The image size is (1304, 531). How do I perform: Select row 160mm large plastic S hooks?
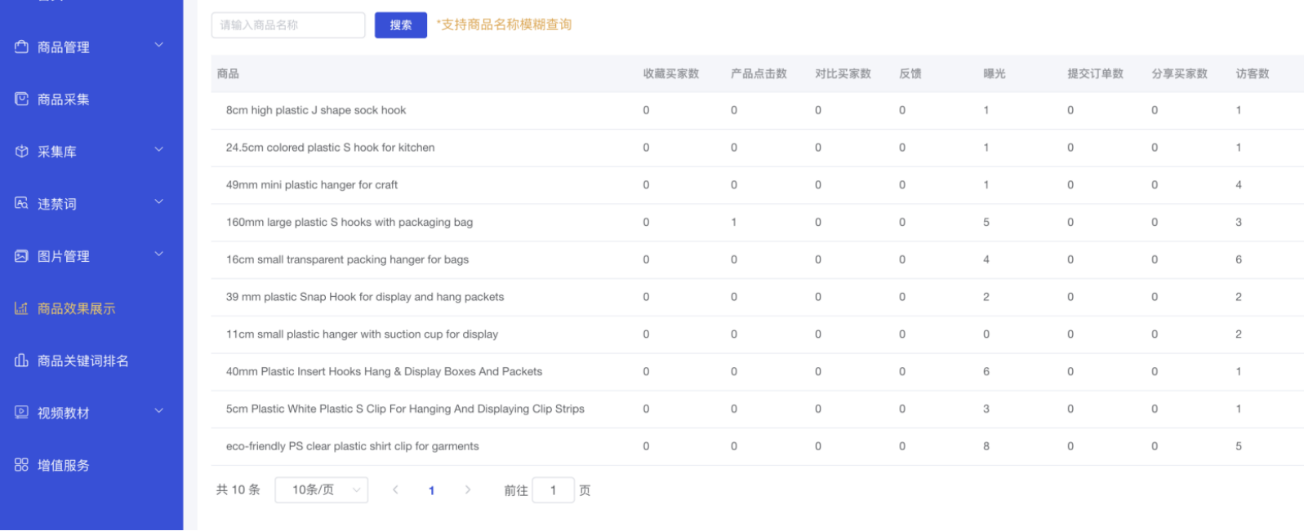(757, 222)
